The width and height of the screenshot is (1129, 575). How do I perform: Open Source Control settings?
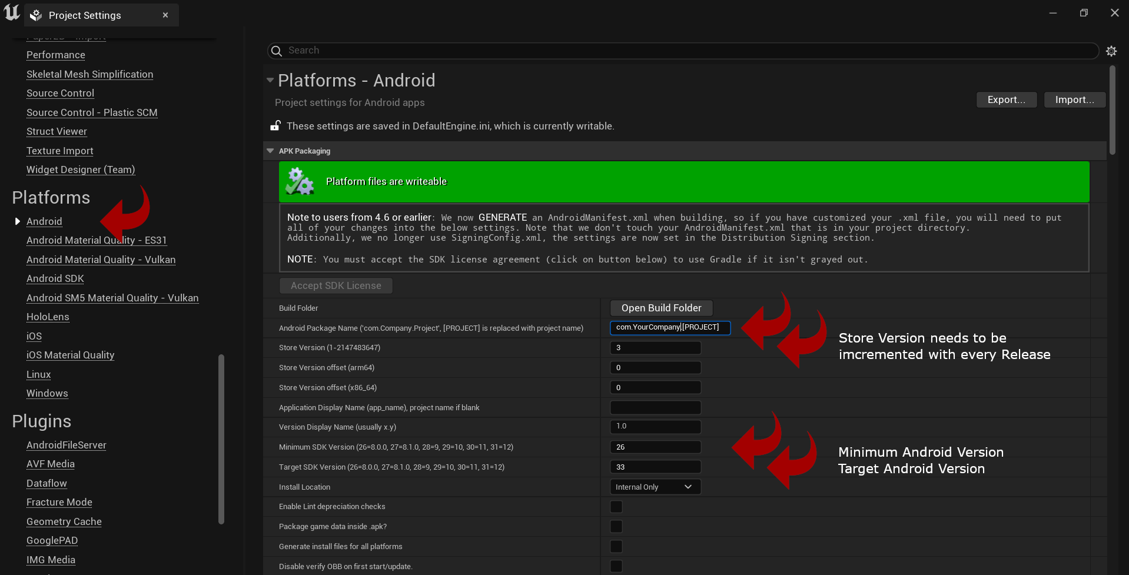(60, 93)
